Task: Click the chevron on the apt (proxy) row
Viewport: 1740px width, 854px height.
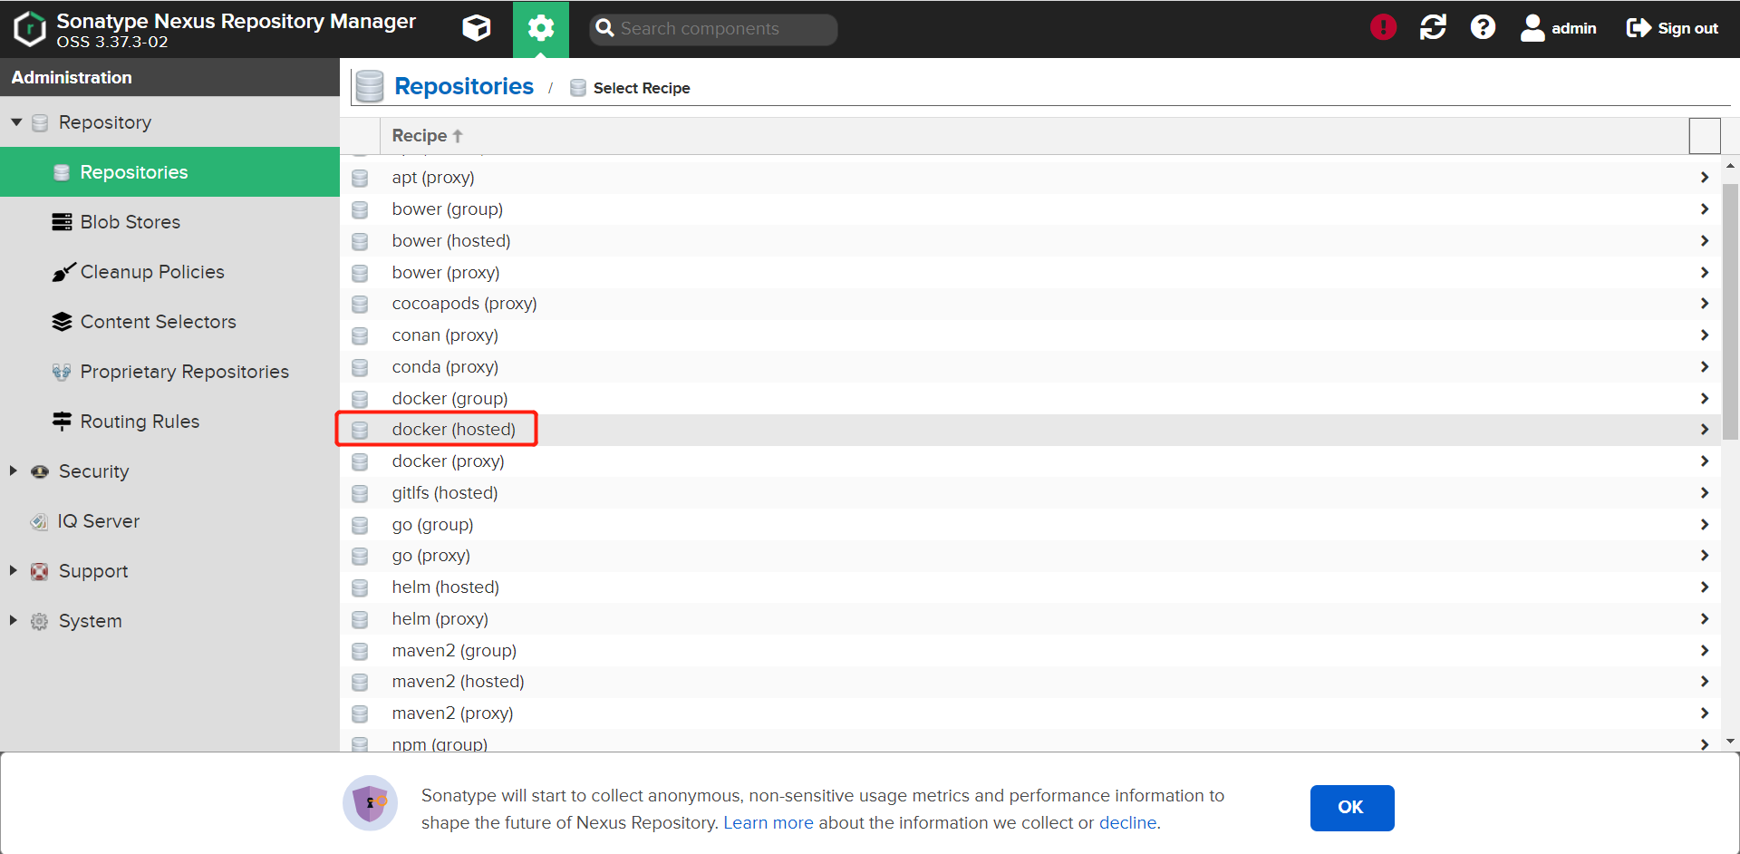Action: (x=1705, y=178)
